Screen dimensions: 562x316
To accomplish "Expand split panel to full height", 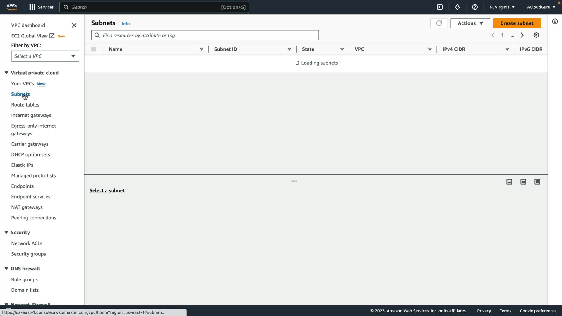I will click(537, 182).
